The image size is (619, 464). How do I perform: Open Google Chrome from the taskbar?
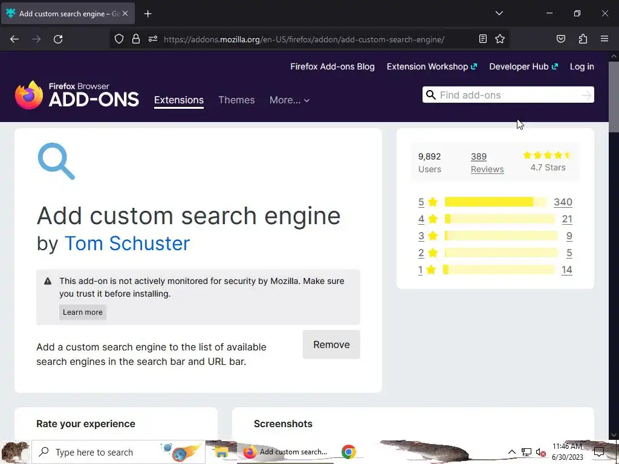tap(349, 452)
